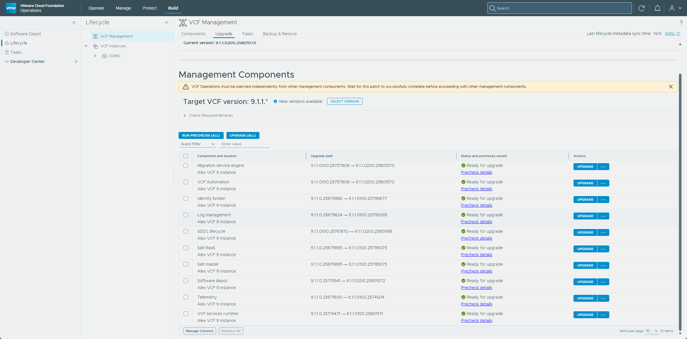The image size is (687, 339).
Task: Click Upgrade (All) button
Action: tap(243, 135)
